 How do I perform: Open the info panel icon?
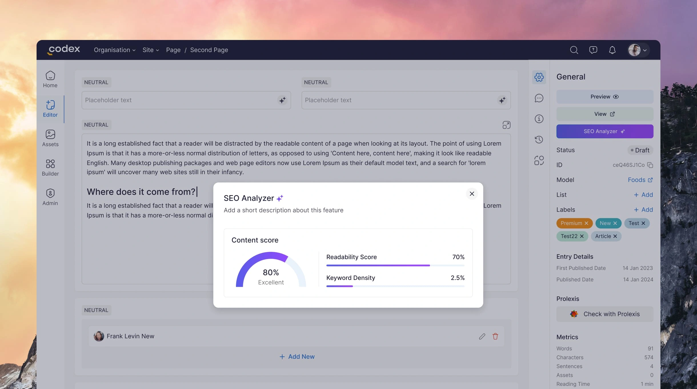point(539,119)
